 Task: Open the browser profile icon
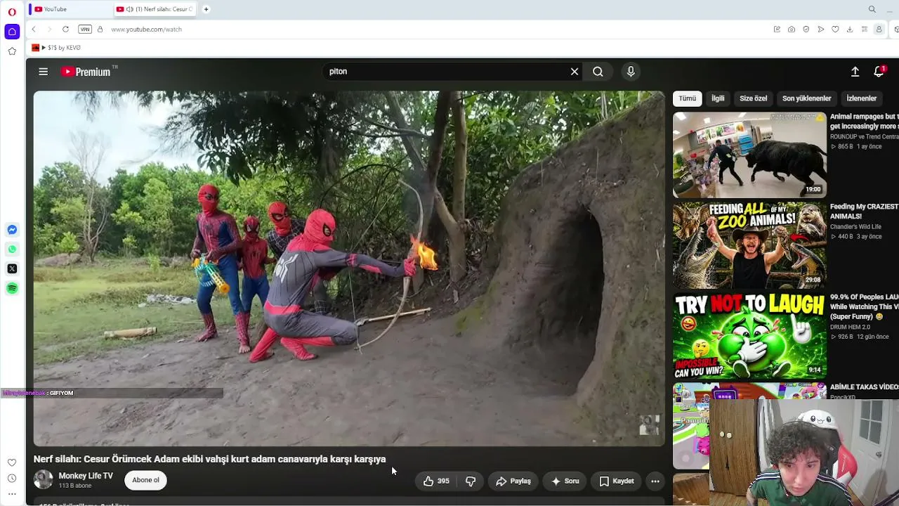879,30
